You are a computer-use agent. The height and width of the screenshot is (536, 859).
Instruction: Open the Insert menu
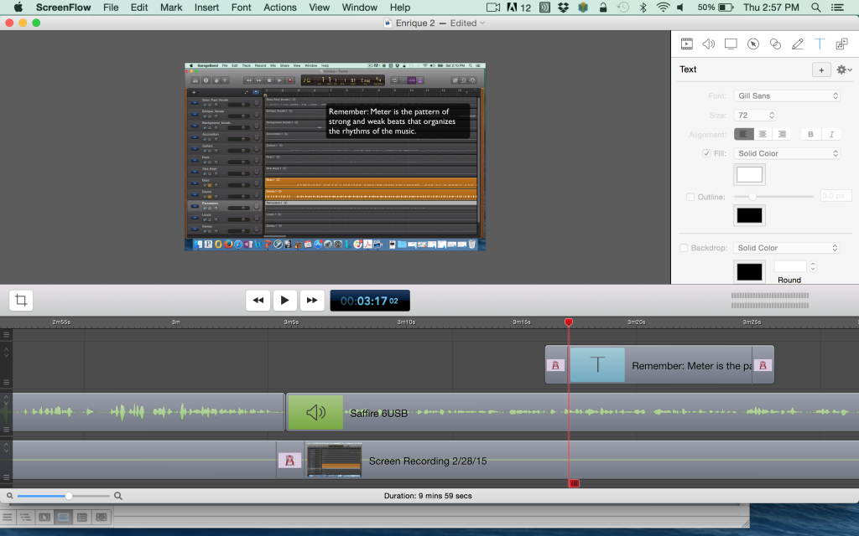tap(206, 7)
